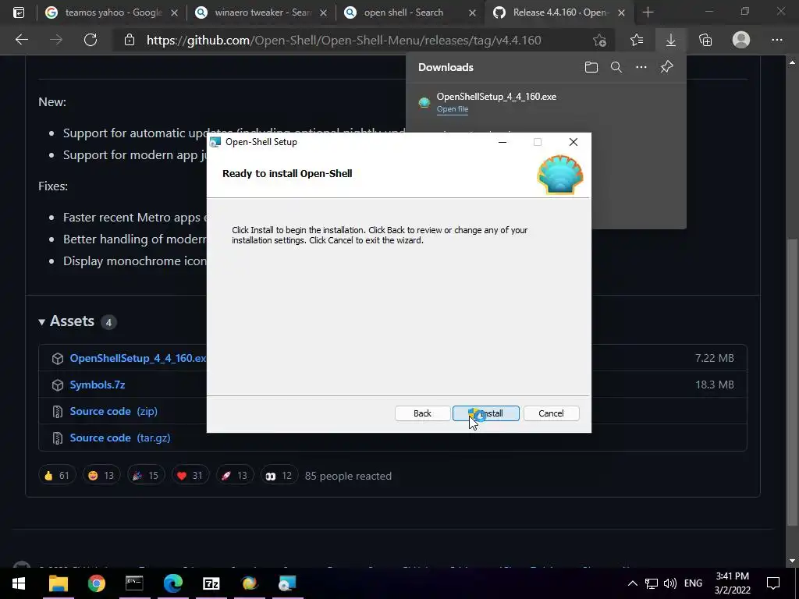Viewport: 799px width, 599px height.
Task: Close the 'open shell - Search' tab
Action: [x=472, y=12]
